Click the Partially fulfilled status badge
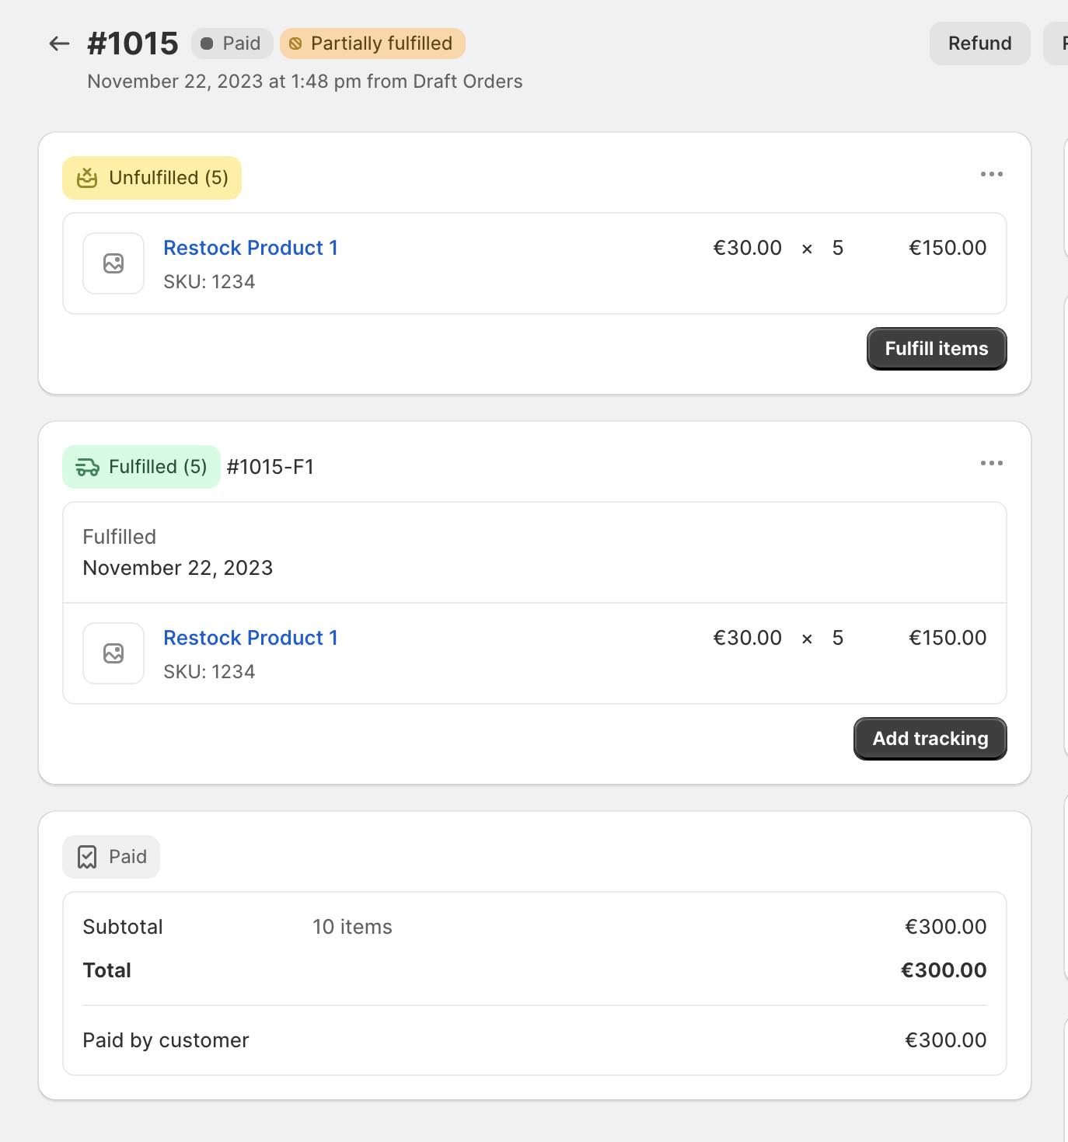Image resolution: width=1068 pixels, height=1142 pixels. click(372, 44)
